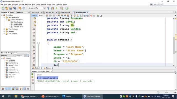Image resolution: width=177 pixels, height=99 pixels.
Task: Click the Re-run icon in the Output panel
Action: click(33, 74)
